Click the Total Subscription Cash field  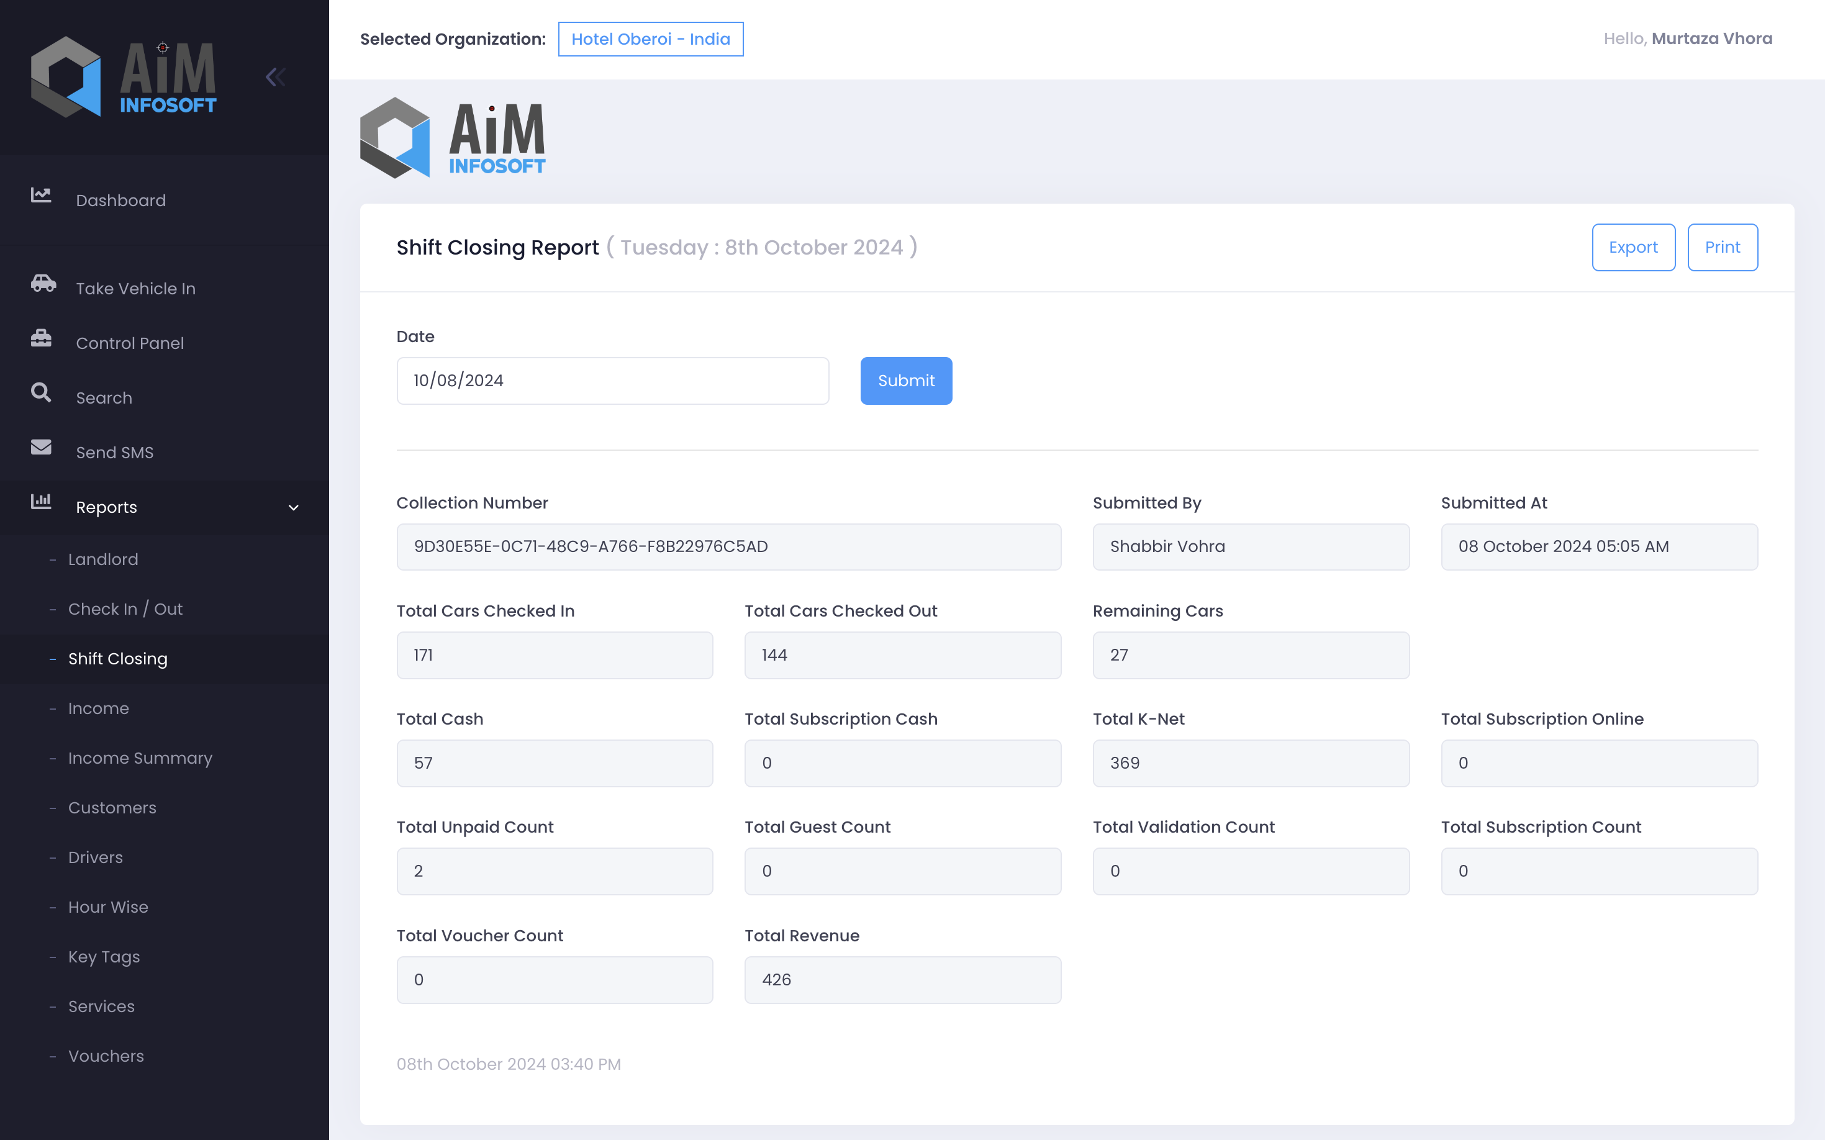pos(903,763)
